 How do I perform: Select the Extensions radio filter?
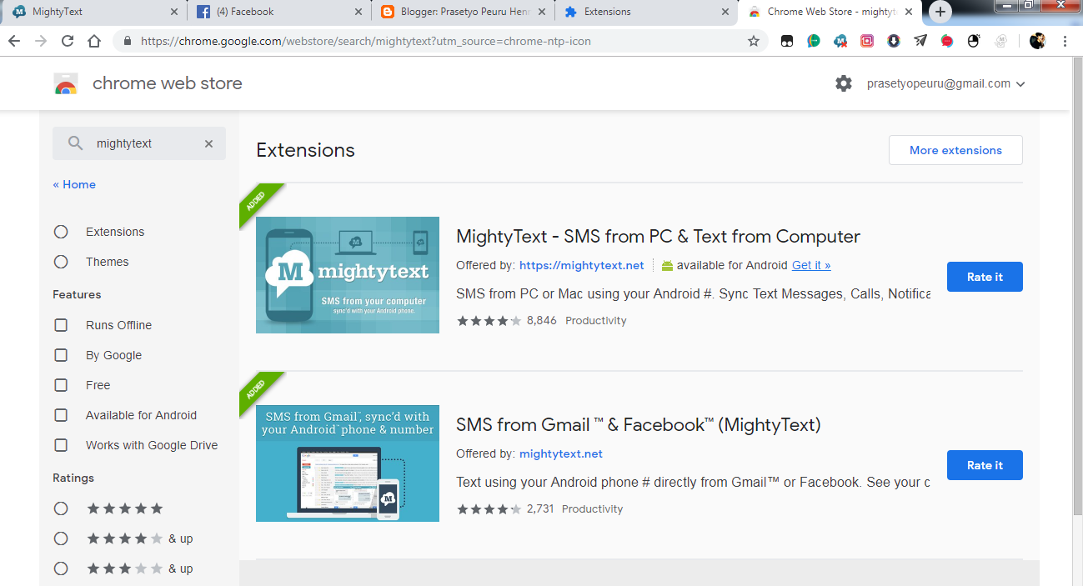click(x=61, y=232)
